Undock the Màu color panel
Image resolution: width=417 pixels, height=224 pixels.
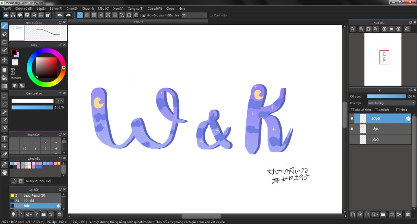[60, 45]
